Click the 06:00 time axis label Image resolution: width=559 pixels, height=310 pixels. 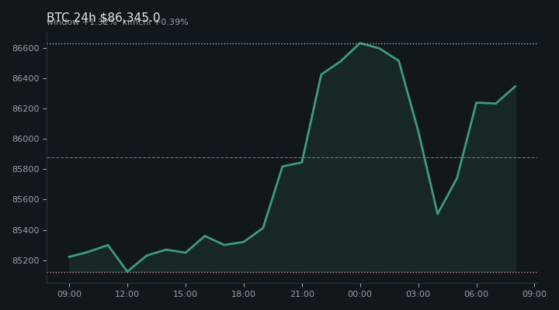click(x=477, y=294)
